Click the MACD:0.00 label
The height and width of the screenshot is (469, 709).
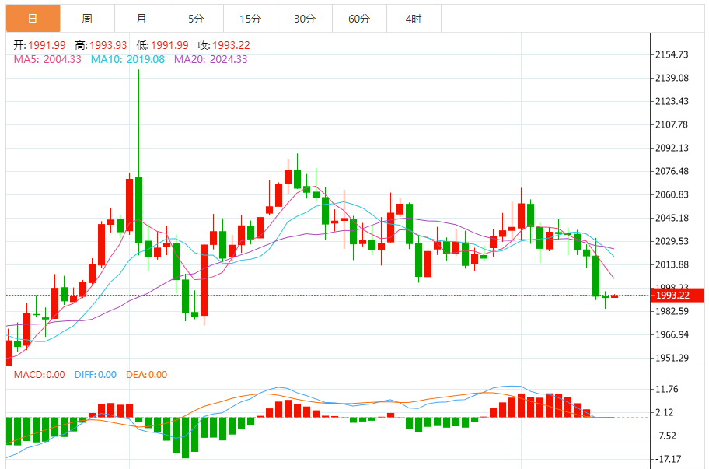click(x=40, y=374)
